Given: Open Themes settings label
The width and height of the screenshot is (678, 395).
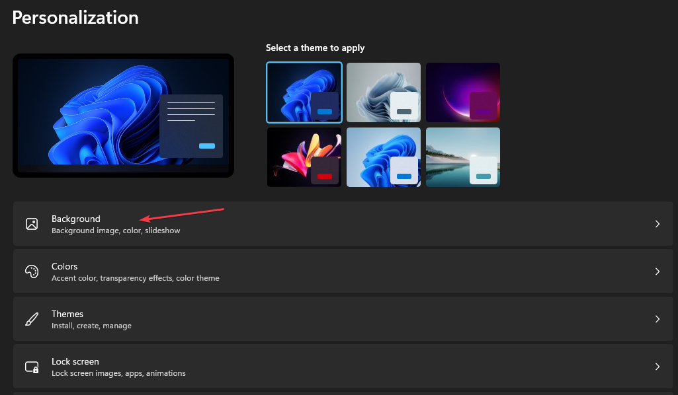Looking at the screenshot, I should [67, 314].
